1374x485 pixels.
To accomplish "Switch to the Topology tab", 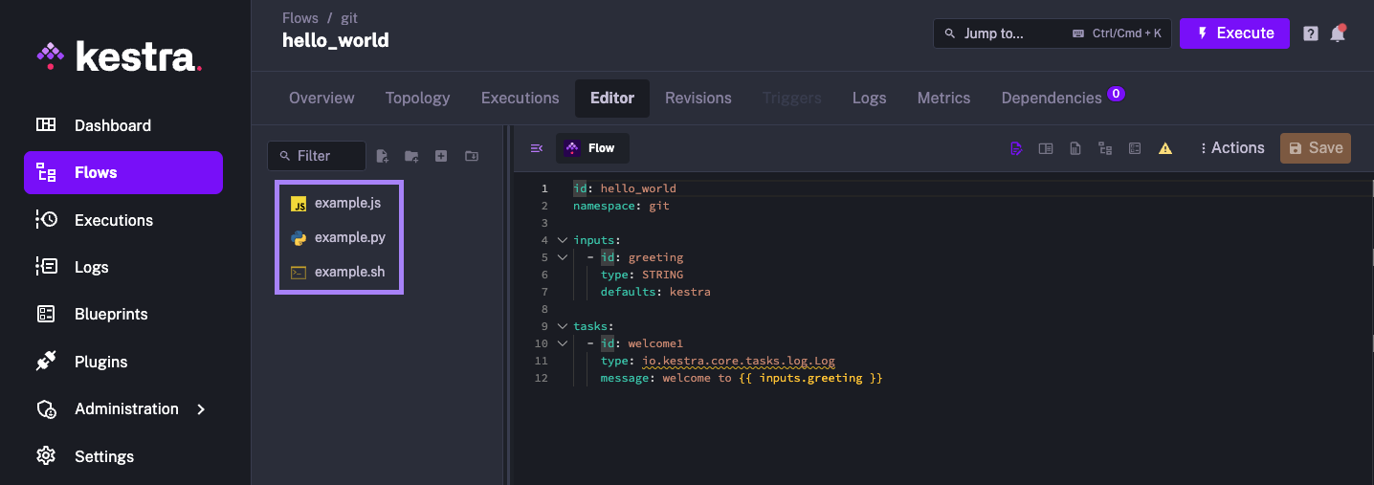I will coord(417,98).
